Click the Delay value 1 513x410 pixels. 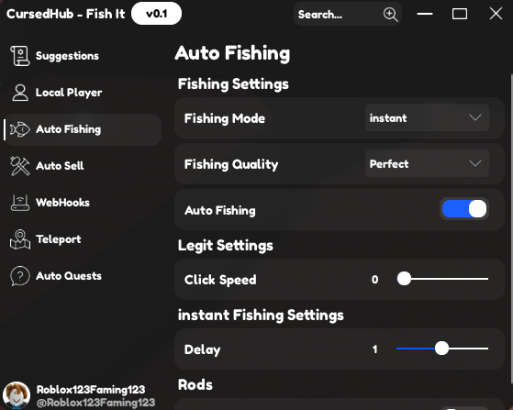point(375,349)
